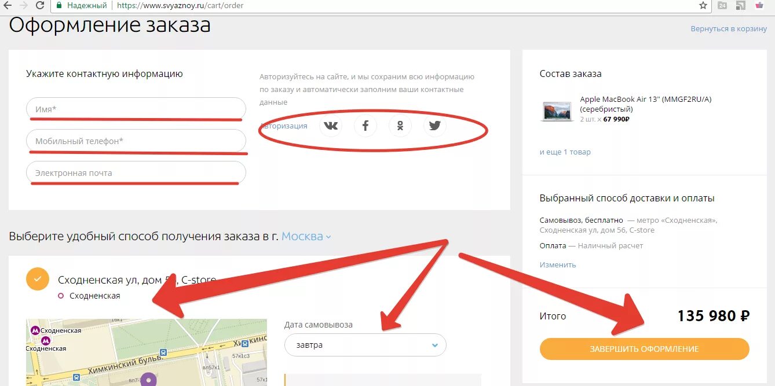Click the top Сходненская metro icon on map
Image resolution: width=775 pixels, height=386 pixels.
coord(36,330)
